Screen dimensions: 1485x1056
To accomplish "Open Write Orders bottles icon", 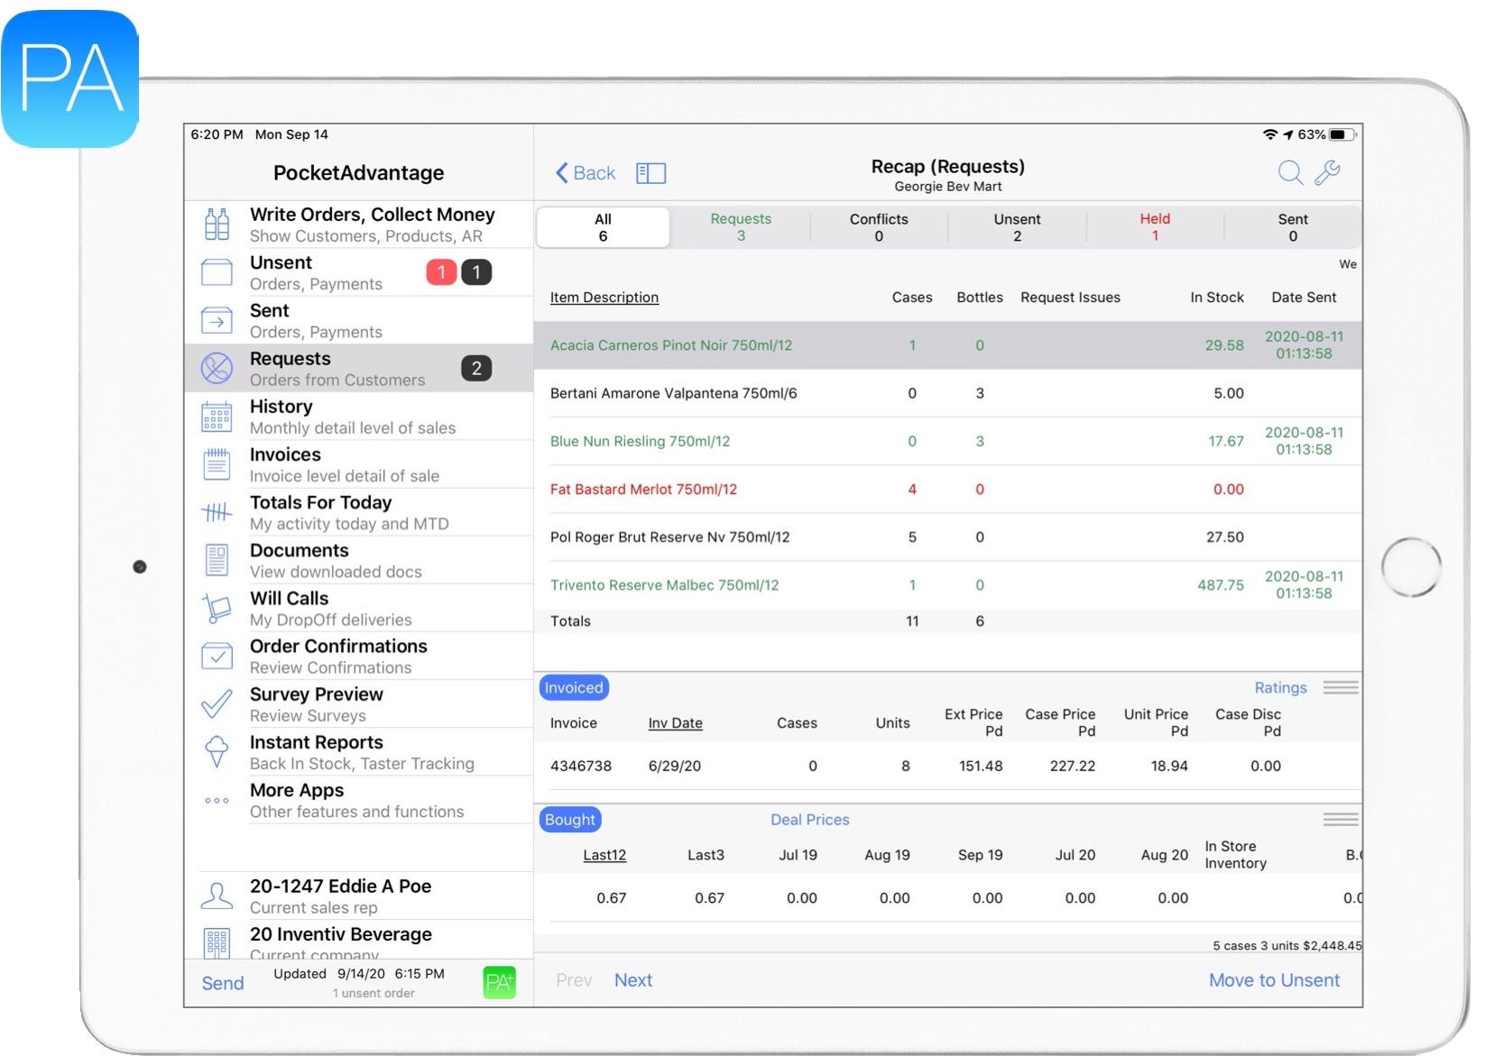I will coord(217,225).
